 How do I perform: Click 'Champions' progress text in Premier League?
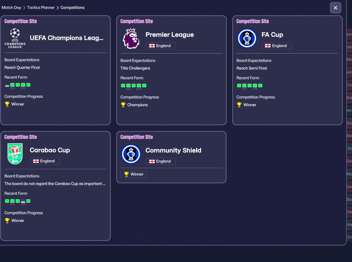pyautogui.click(x=137, y=105)
